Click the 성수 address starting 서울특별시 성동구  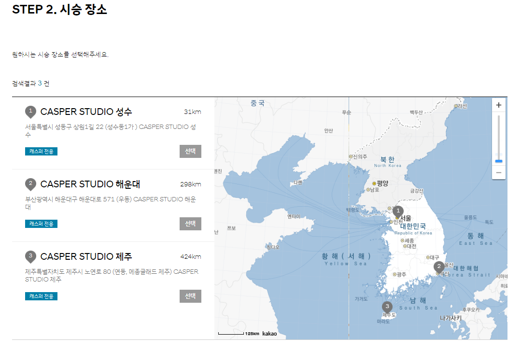tap(111, 131)
